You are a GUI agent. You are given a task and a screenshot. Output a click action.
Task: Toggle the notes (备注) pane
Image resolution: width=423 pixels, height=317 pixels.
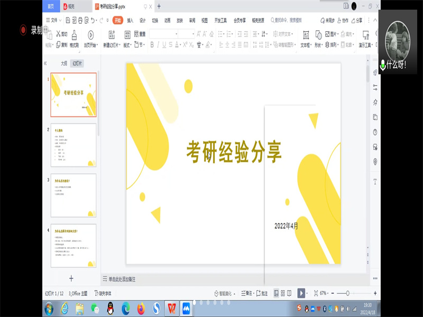pos(246,293)
